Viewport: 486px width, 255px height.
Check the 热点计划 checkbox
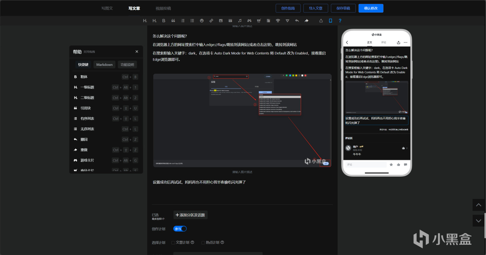coord(203,243)
